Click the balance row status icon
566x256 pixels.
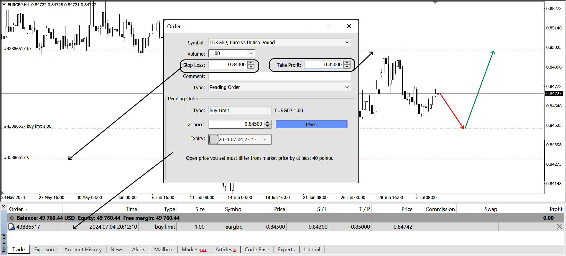12,218
